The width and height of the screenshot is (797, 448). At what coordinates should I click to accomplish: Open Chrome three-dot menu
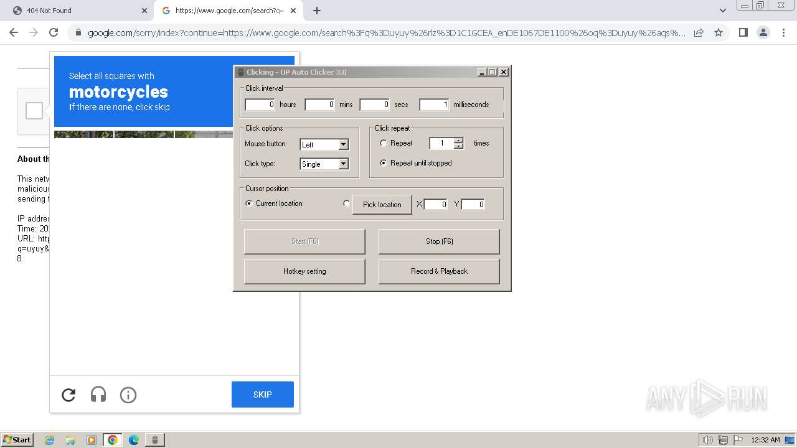783,32
